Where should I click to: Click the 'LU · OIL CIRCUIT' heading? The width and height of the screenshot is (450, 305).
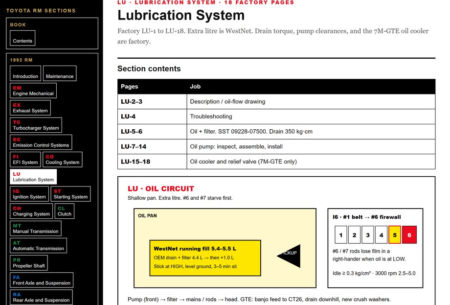tap(161, 188)
